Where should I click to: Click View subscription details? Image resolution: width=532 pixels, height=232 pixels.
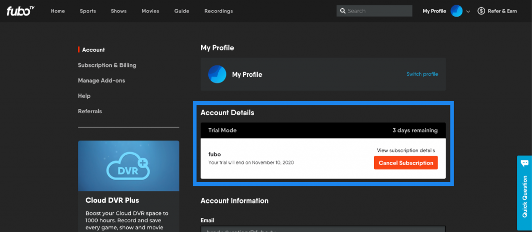pos(406,151)
